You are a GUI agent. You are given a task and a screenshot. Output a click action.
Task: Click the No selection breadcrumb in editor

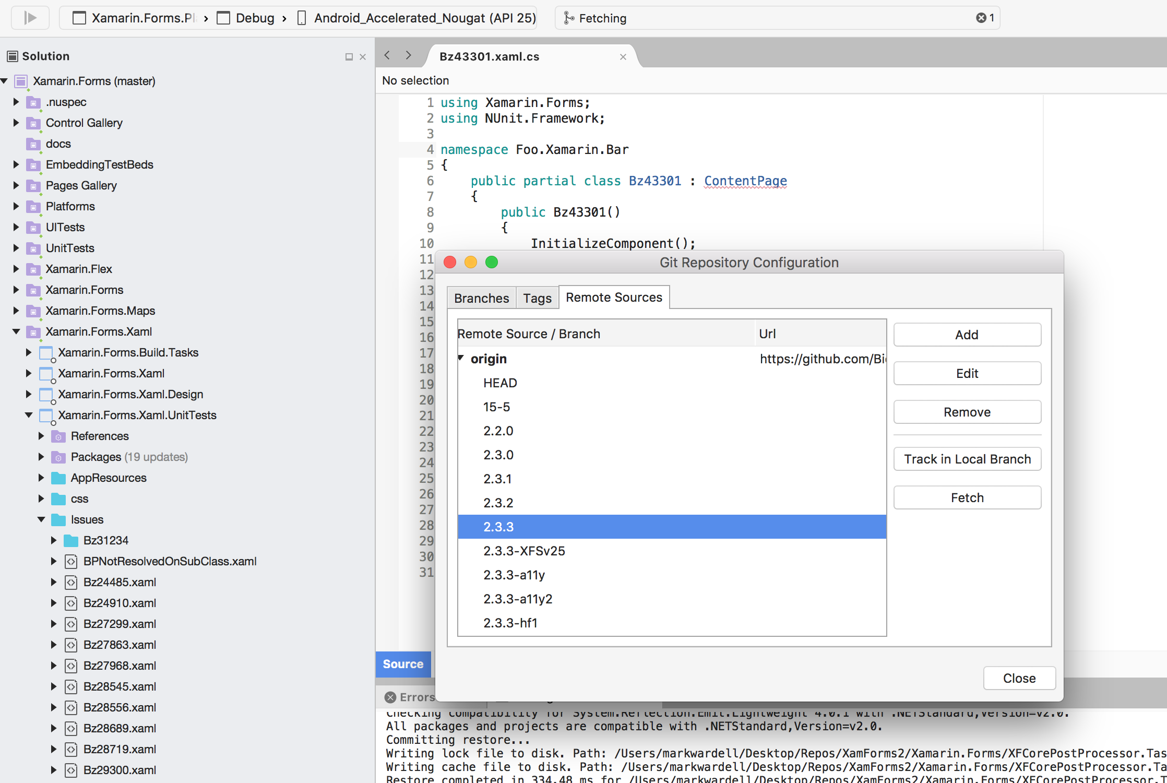(x=415, y=80)
